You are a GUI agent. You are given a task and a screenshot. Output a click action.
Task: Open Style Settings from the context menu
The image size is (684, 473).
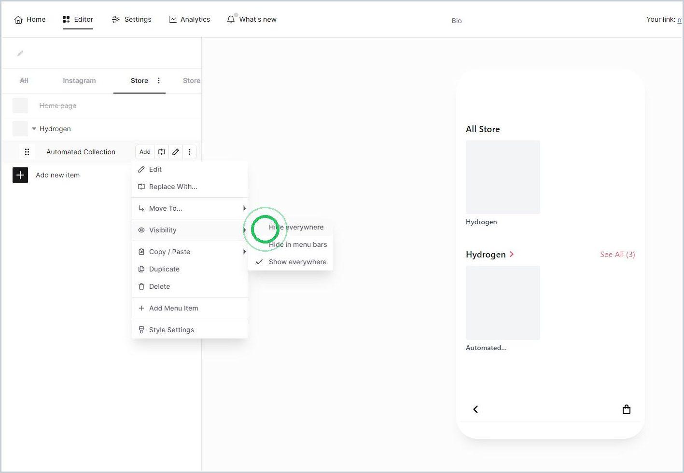190,330
